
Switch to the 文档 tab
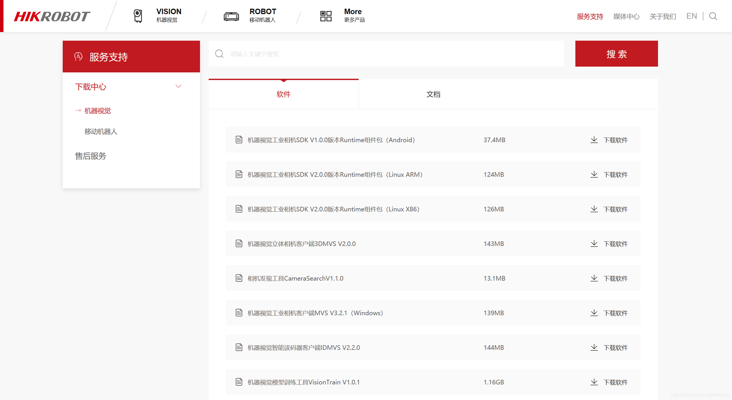433,94
